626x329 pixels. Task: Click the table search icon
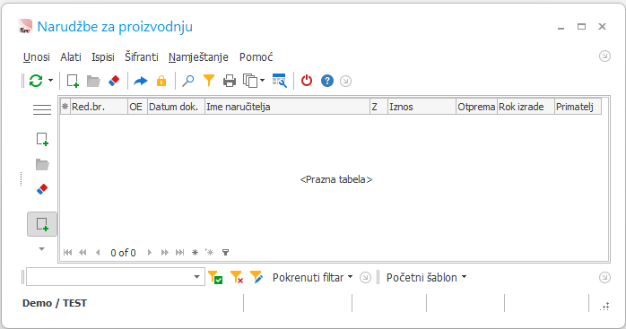tap(280, 81)
